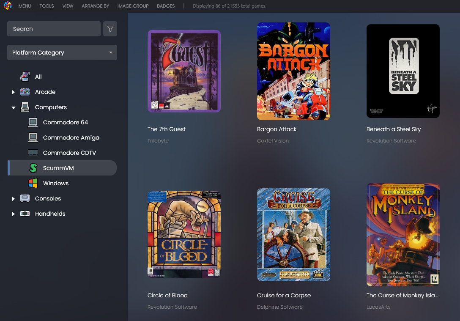Viewport: 460px width, 321px height.
Task: Open the VIEW menu
Action: pos(68,6)
